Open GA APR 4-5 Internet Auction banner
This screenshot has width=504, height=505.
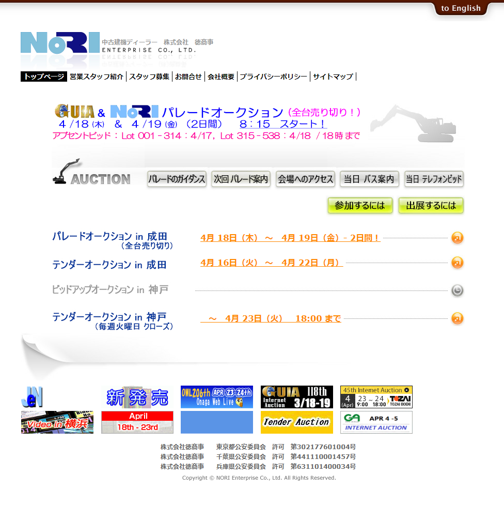point(376,422)
